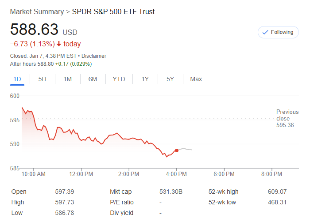This screenshot has width=310, height=222.
Task: Select the YTD range tab
Action: click(x=119, y=79)
